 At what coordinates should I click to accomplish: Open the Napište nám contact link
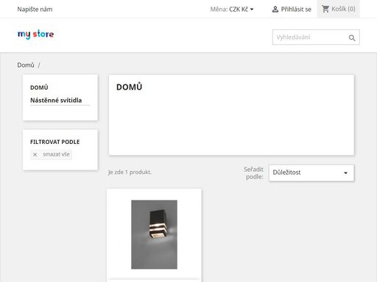pyautogui.click(x=35, y=10)
